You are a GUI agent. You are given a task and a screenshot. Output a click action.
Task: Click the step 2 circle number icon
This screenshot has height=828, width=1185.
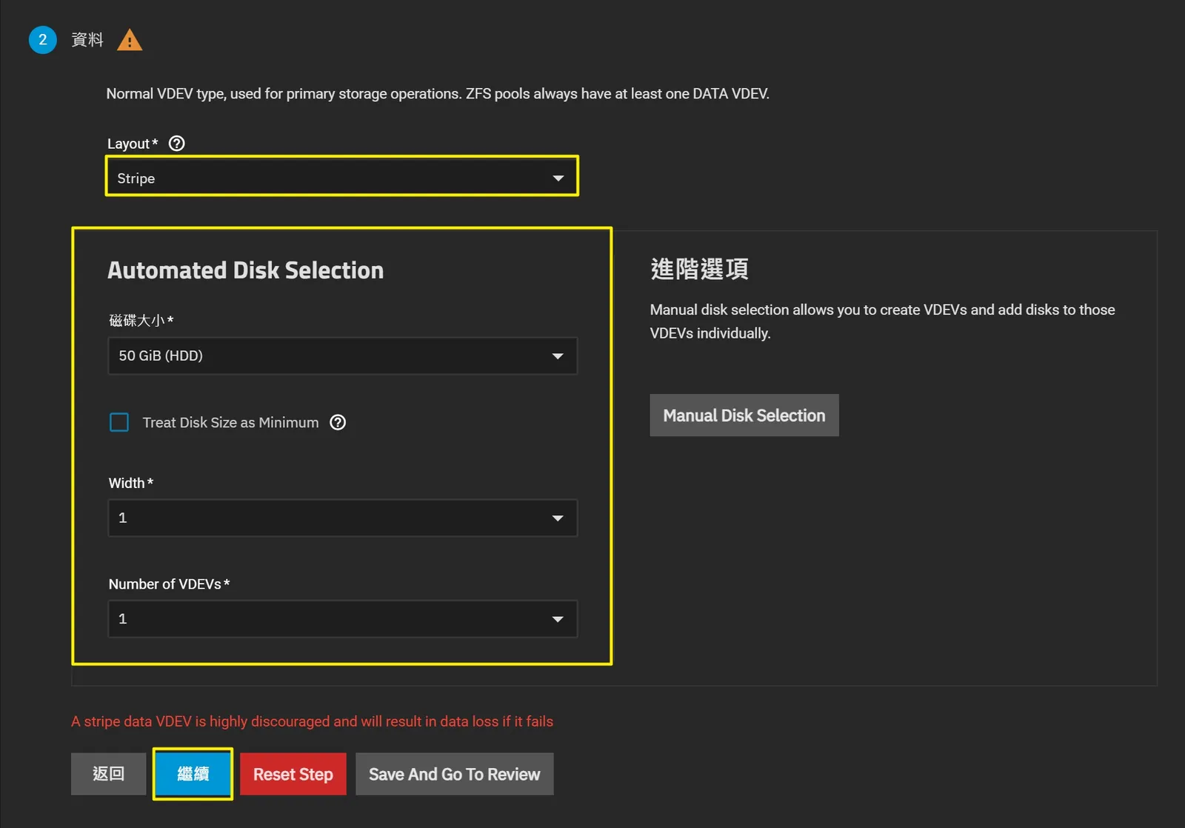(x=43, y=40)
